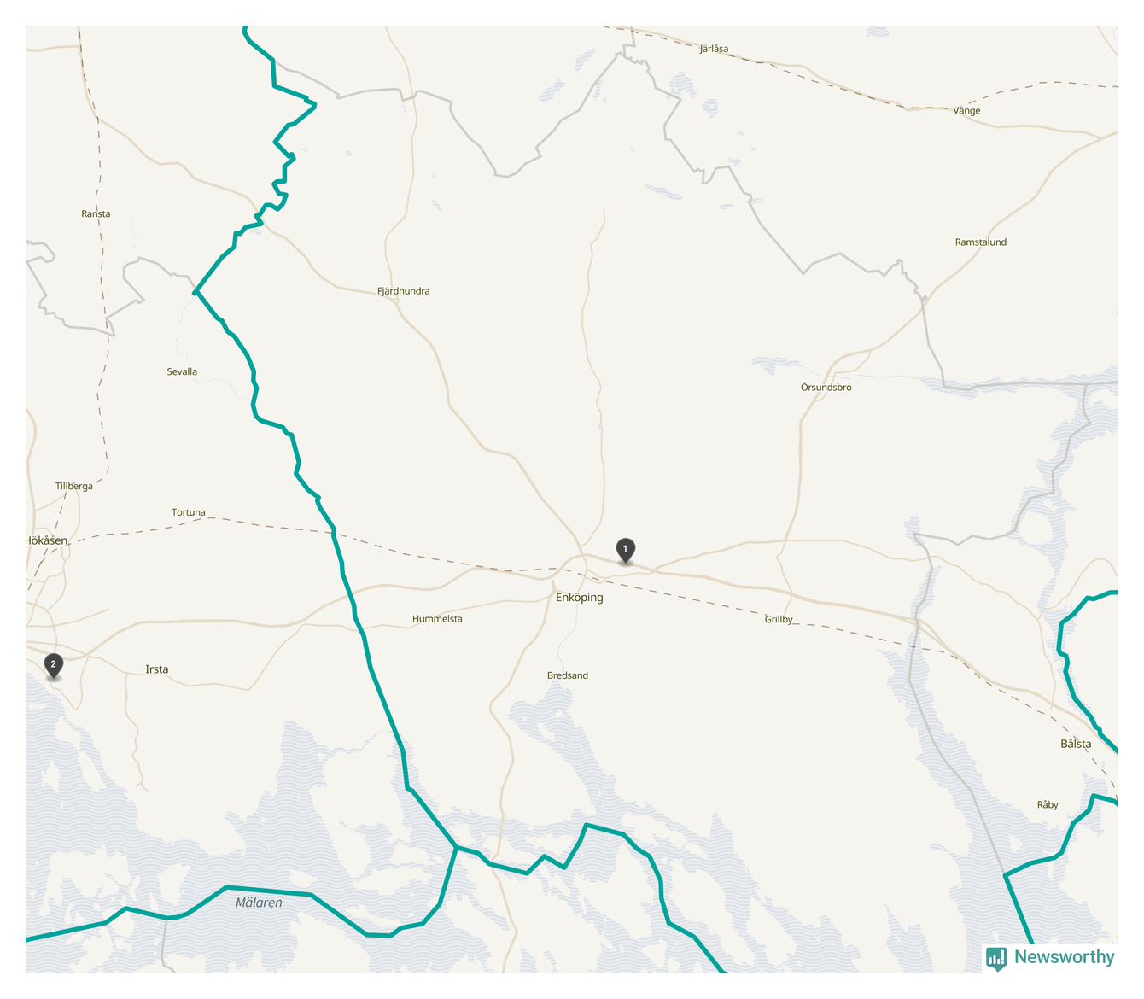Click the Newsworthy logo icon
This screenshot has height=999, width=1144.
point(996,959)
